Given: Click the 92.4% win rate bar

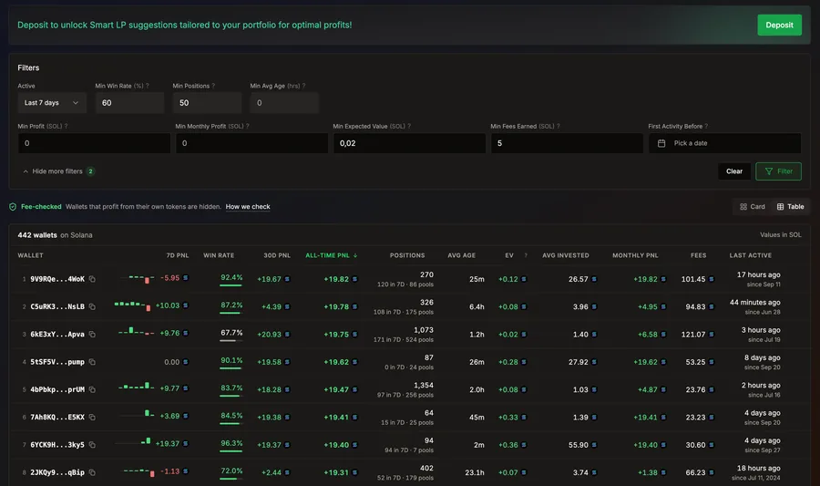Looking at the screenshot, I should (231, 285).
